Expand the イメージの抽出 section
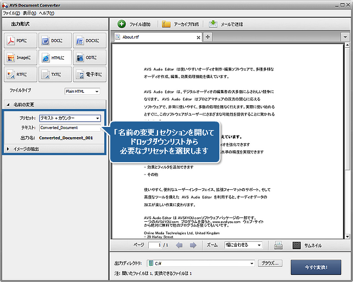This screenshot has height=282, width=353. tap(54, 149)
